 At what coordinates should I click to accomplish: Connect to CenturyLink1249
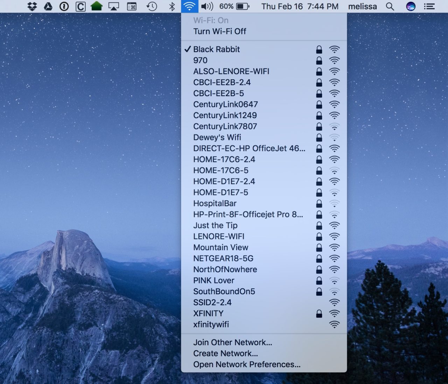point(264,115)
